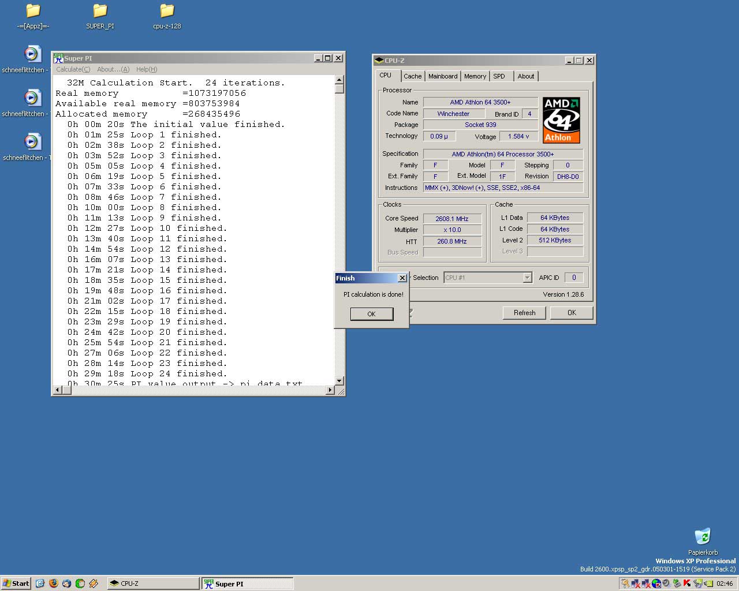Click the CPU-Z title bar chip icon

[379, 60]
